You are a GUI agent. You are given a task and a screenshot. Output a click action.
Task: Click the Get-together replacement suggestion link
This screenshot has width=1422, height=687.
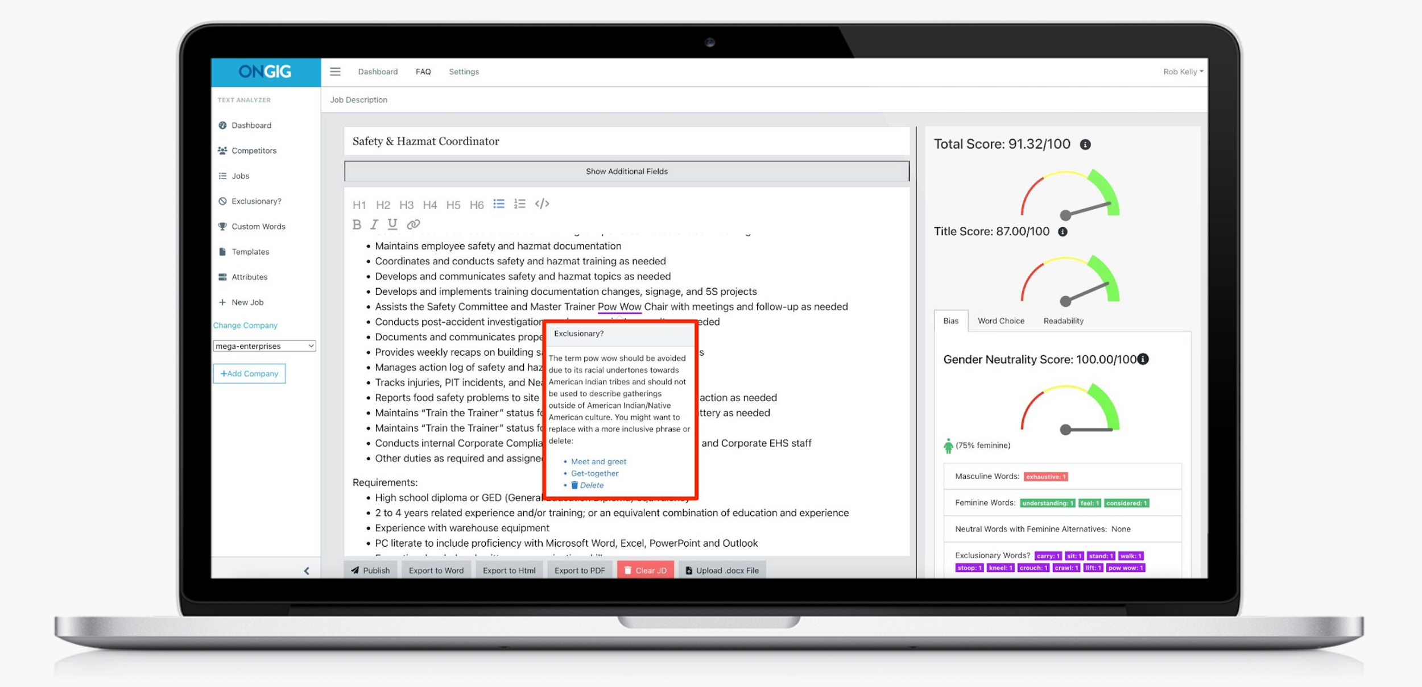pos(592,472)
